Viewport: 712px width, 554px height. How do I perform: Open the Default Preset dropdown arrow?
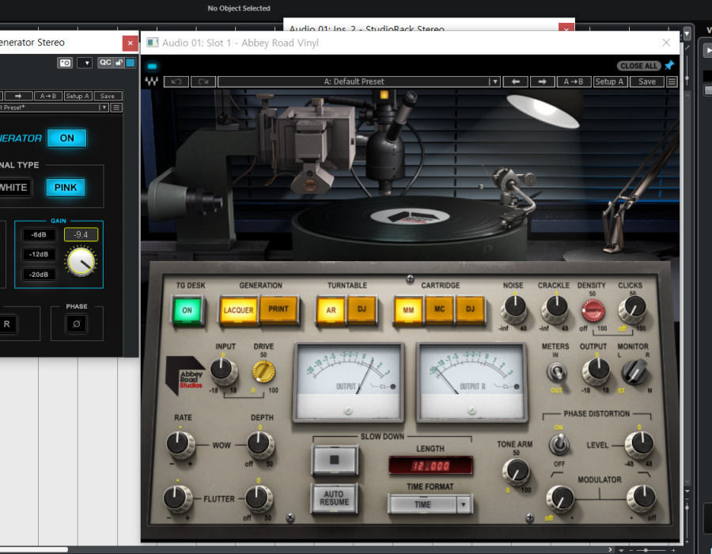[495, 82]
